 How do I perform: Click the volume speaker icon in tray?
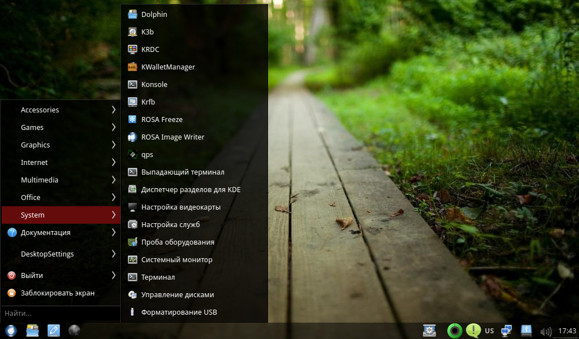[546, 331]
